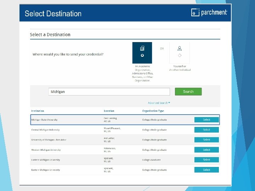Click the Central Michigan University name
This screenshot has width=255, height=191.
(45, 130)
